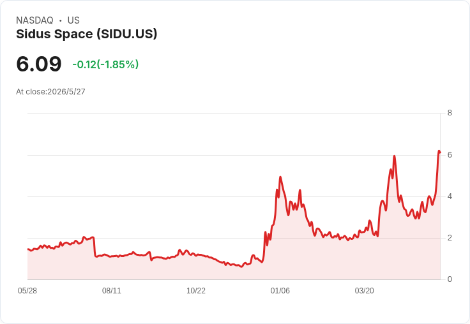Click the 4 price axis label
This screenshot has height=324, width=470.
click(x=450, y=196)
